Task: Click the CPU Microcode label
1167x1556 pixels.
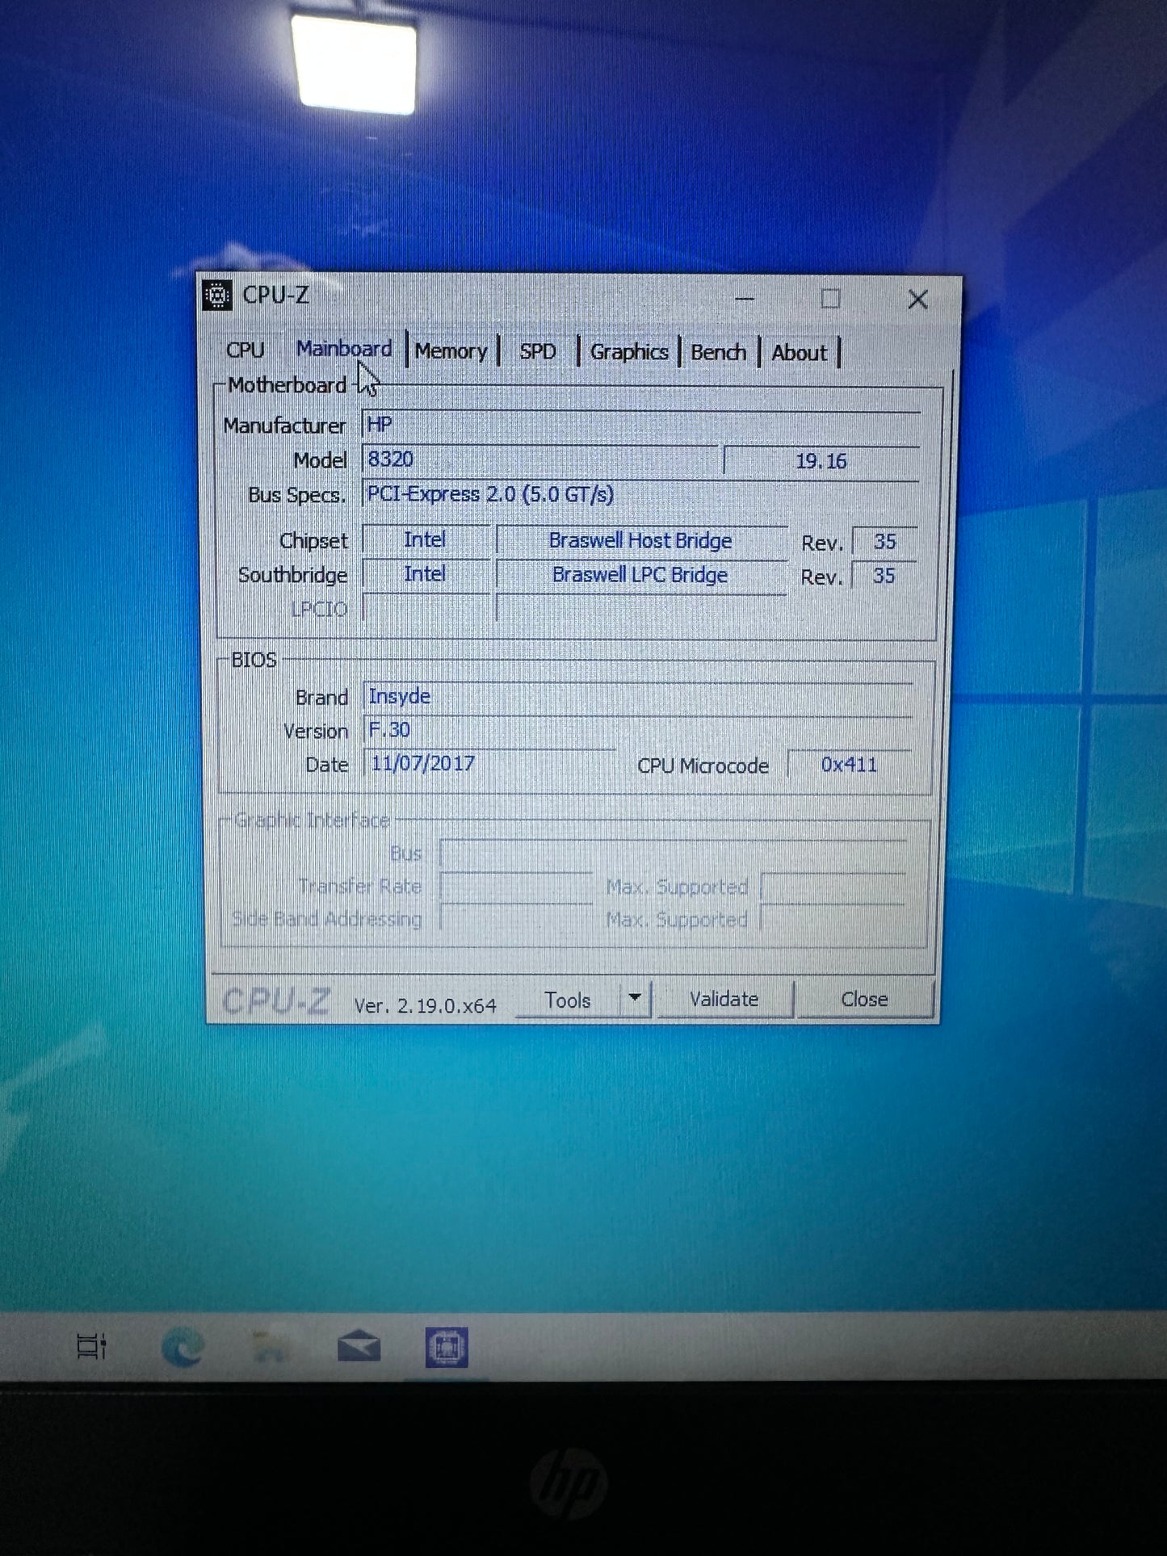Action: [x=703, y=765]
